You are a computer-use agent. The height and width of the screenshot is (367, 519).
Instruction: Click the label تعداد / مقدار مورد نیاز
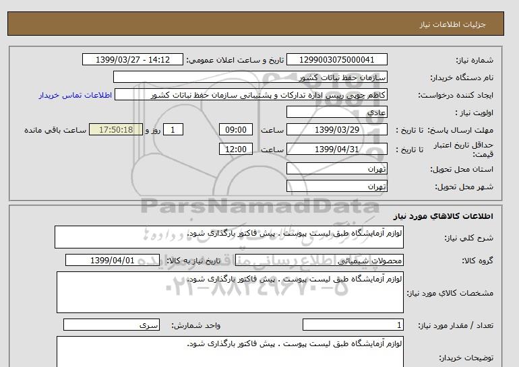pos(456,326)
